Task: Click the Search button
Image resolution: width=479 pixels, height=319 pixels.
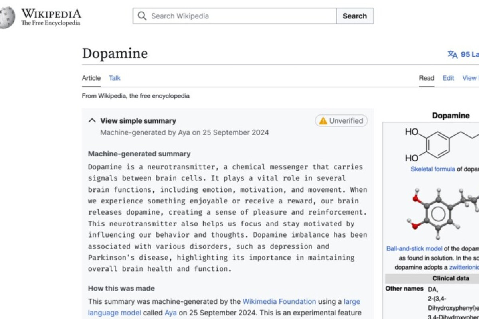Action: 355,16
